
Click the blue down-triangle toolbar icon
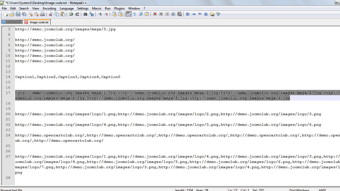click(200, 14)
